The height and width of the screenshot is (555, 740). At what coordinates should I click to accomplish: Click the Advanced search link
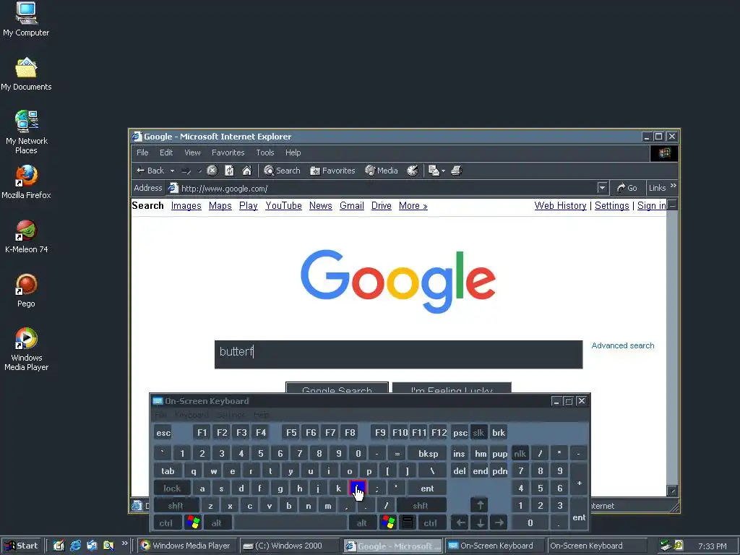623,345
